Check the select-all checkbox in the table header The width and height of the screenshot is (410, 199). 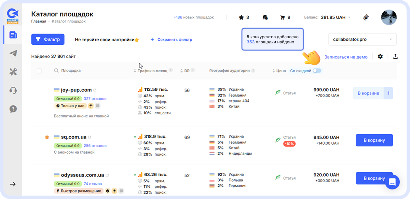pos(39,71)
